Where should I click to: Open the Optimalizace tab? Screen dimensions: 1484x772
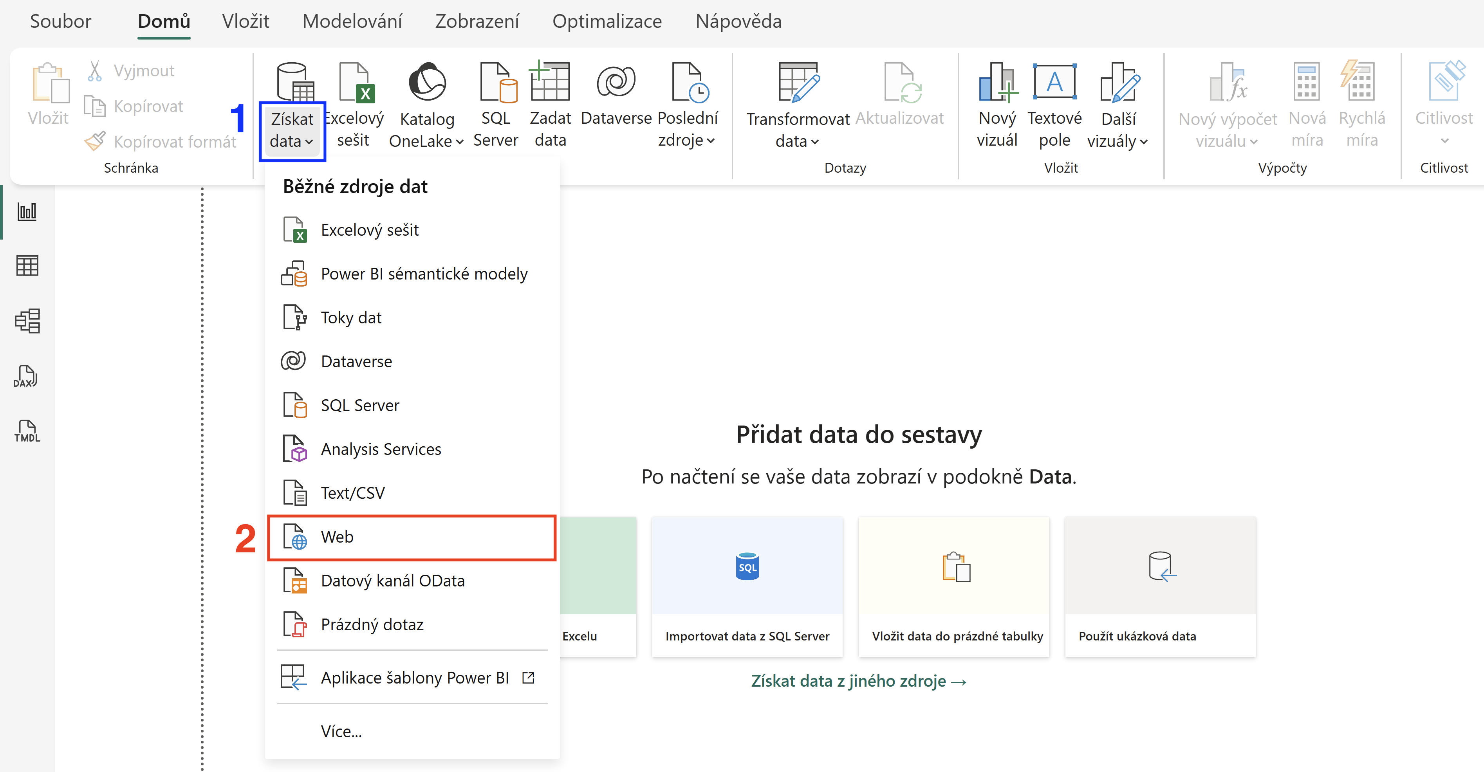point(607,21)
